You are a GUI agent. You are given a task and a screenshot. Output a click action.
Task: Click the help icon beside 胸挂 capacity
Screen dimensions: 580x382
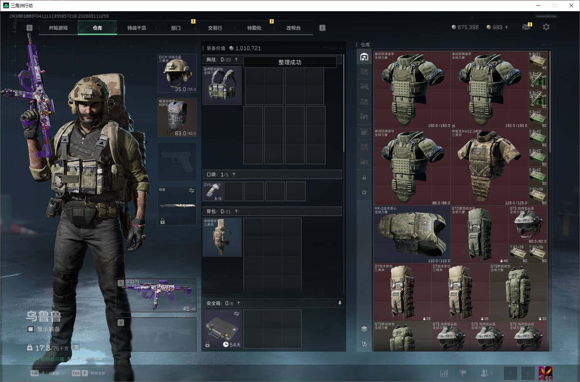point(236,60)
